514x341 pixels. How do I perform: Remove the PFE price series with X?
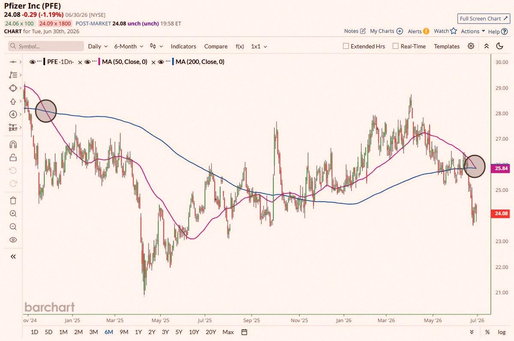pyautogui.click(x=80, y=62)
